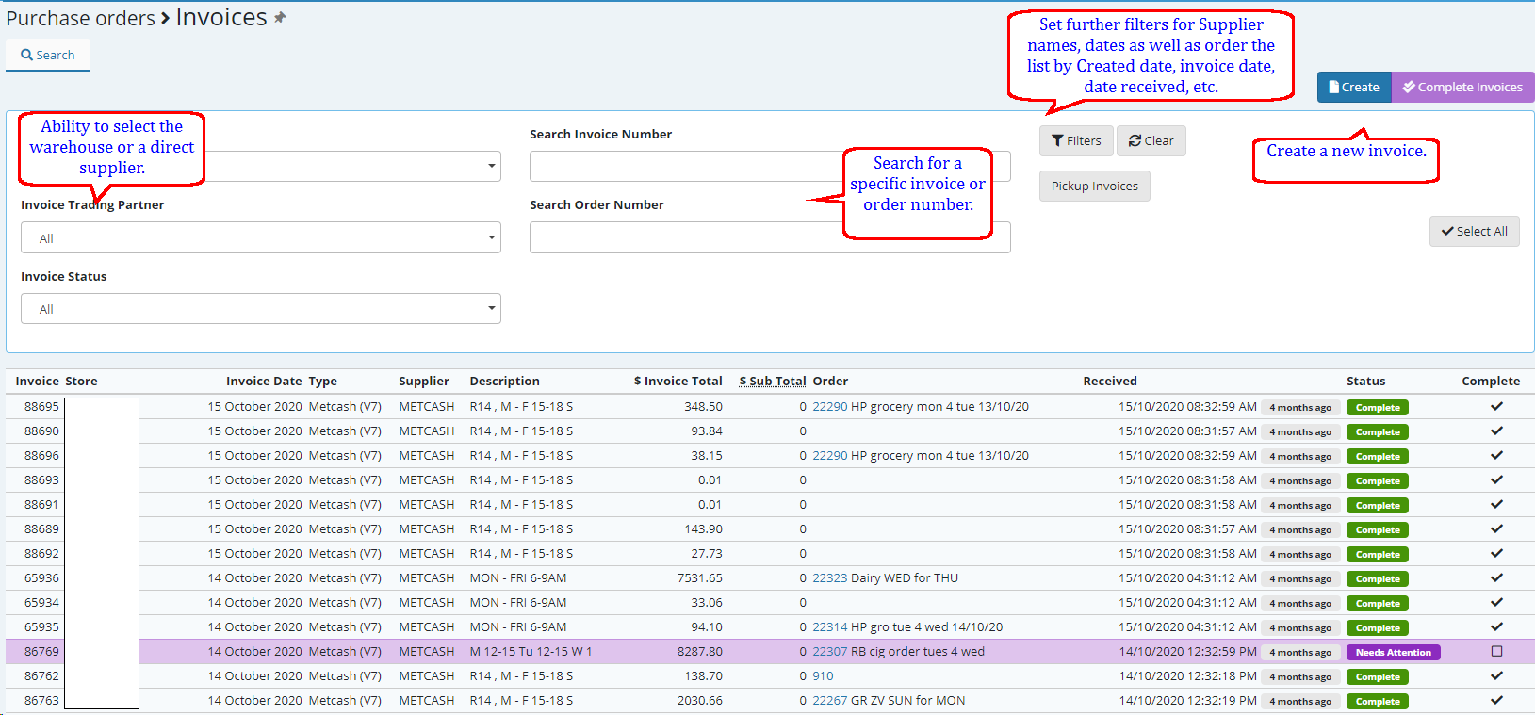Image resolution: width=1535 pixels, height=715 pixels.
Task: Click the invoice total 7531.65
Action: pos(700,577)
